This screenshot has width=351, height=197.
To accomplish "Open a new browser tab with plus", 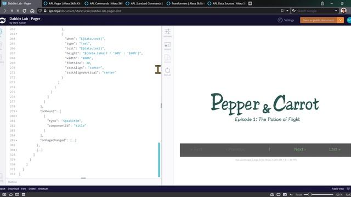I will 250,3.
